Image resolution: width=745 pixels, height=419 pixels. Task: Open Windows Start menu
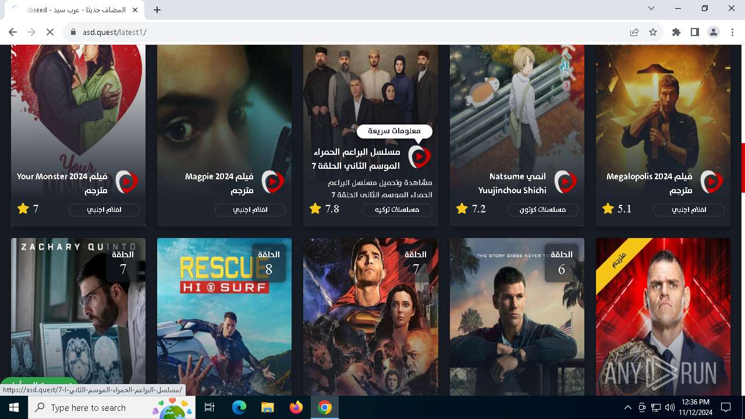(x=13, y=407)
